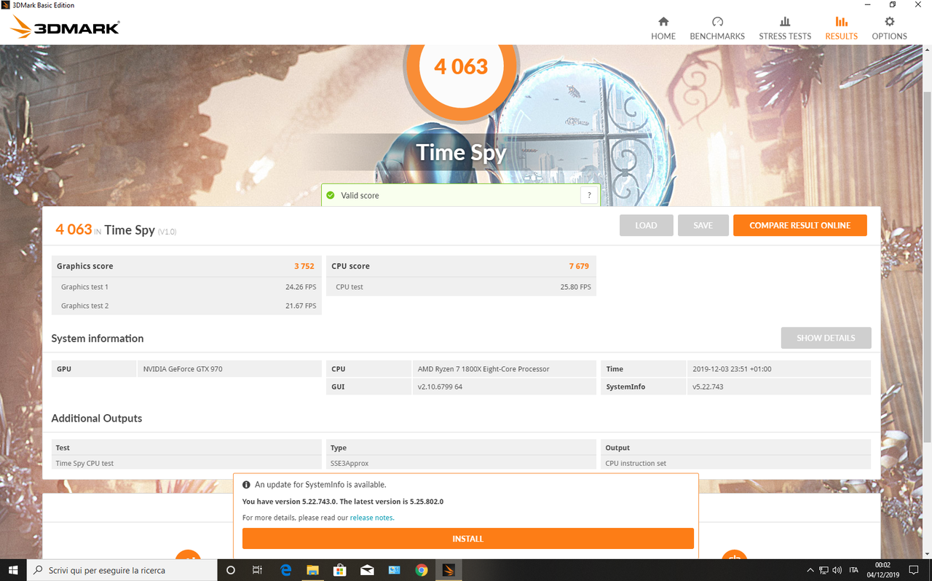Select the RESULTS tab
Screen dimensions: 932x581
pos(841,28)
